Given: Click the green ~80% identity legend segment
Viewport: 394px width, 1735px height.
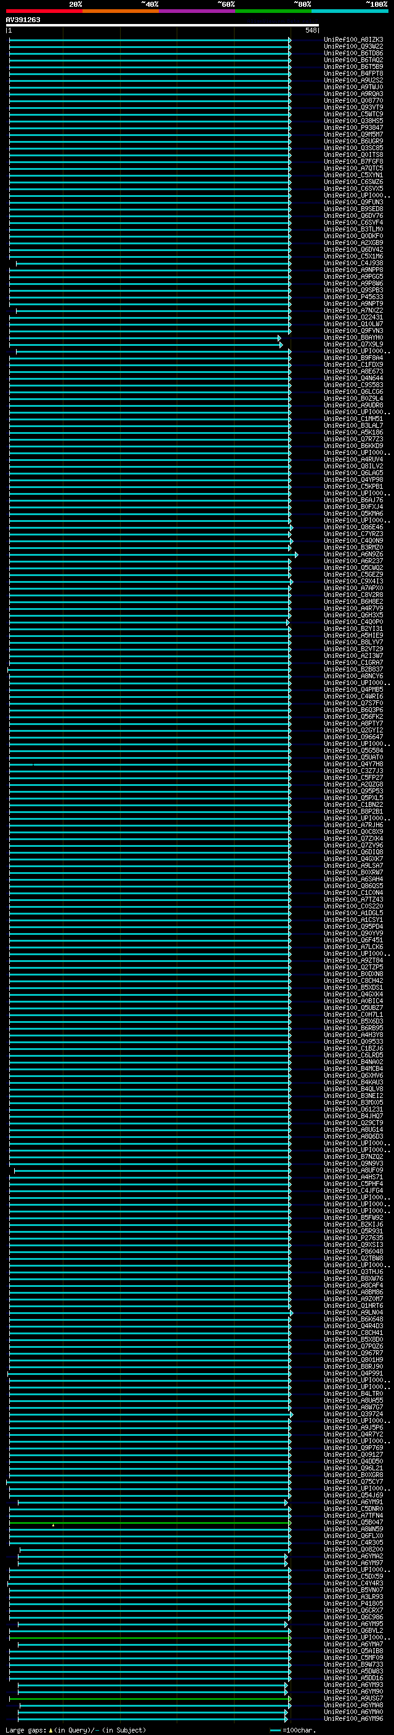Looking at the screenshot, I should coord(273,12).
